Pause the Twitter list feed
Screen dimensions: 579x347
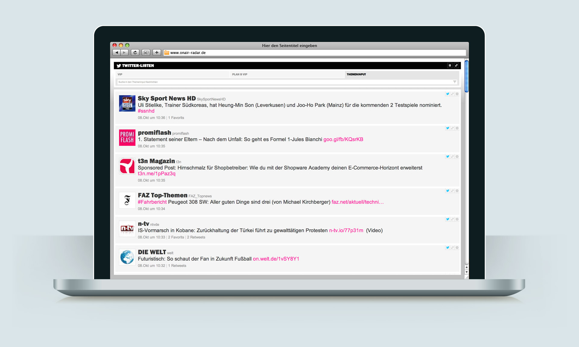click(450, 65)
